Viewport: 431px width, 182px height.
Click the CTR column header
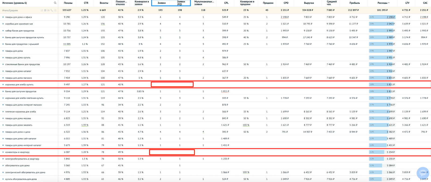[x=86, y=3]
